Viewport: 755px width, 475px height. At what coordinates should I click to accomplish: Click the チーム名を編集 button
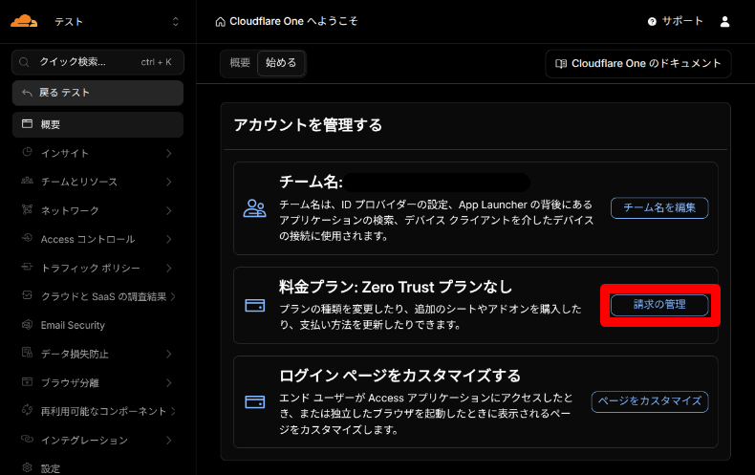point(659,207)
